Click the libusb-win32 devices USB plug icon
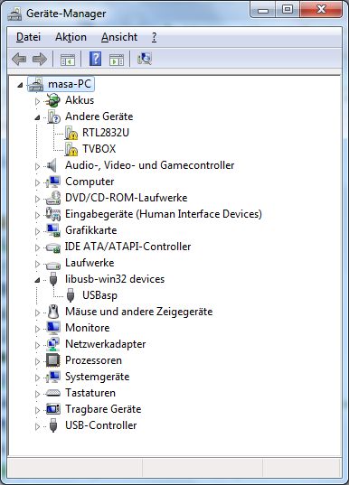 point(53,279)
